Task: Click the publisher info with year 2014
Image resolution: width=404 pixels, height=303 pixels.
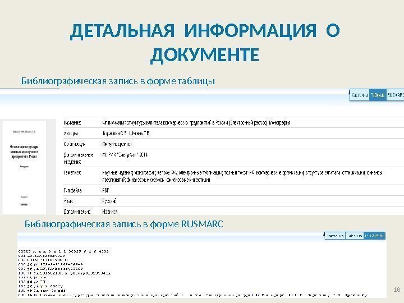Action: 125,155
